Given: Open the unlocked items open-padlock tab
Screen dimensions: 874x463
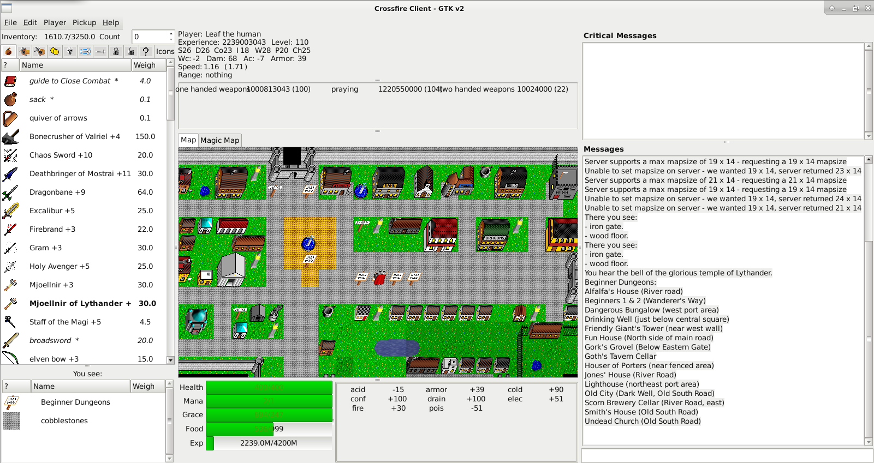Looking at the screenshot, I should click(131, 51).
